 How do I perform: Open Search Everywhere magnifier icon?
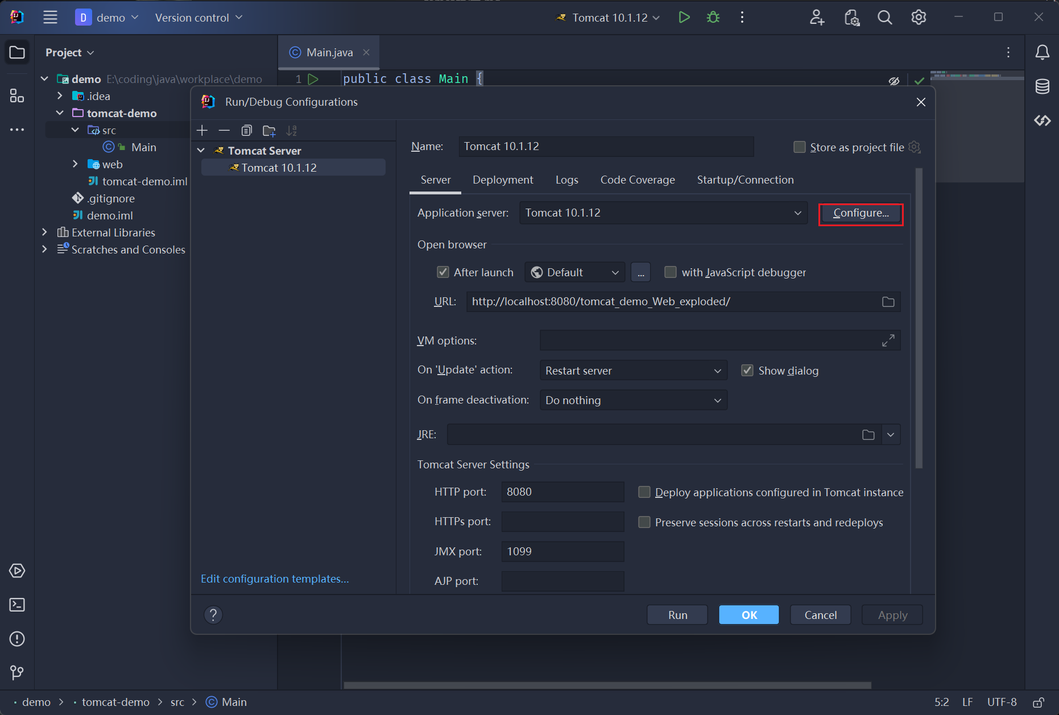click(884, 18)
